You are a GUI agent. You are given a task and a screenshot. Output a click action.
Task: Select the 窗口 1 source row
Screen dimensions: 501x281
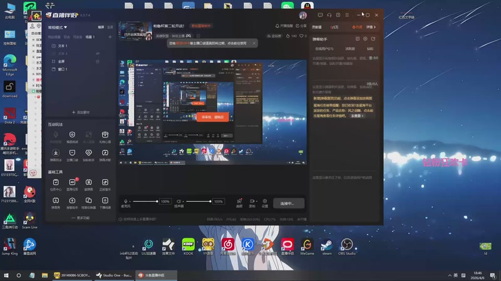[x=81, y=69]
